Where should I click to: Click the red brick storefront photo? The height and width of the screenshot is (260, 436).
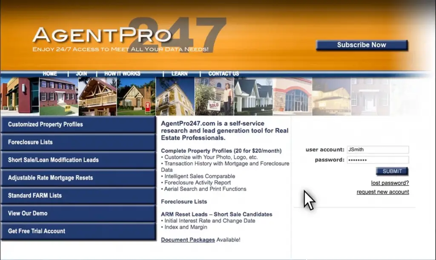tap(20, 96)
